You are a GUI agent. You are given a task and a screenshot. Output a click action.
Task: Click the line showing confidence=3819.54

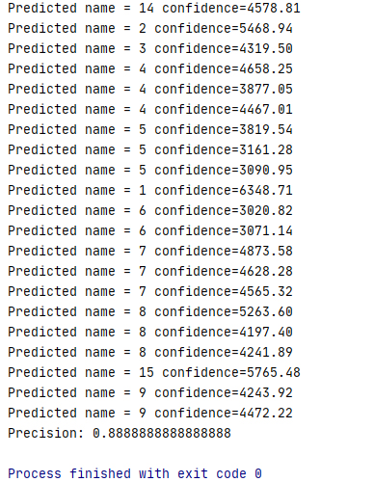pyautogui.click(x=150, y=129)
